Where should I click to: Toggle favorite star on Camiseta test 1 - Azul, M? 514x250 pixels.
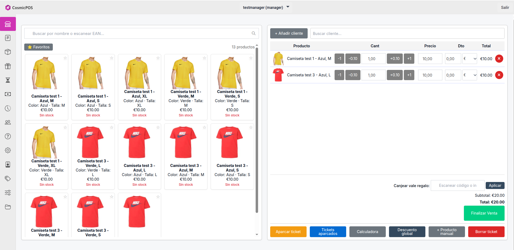point(65,58)
